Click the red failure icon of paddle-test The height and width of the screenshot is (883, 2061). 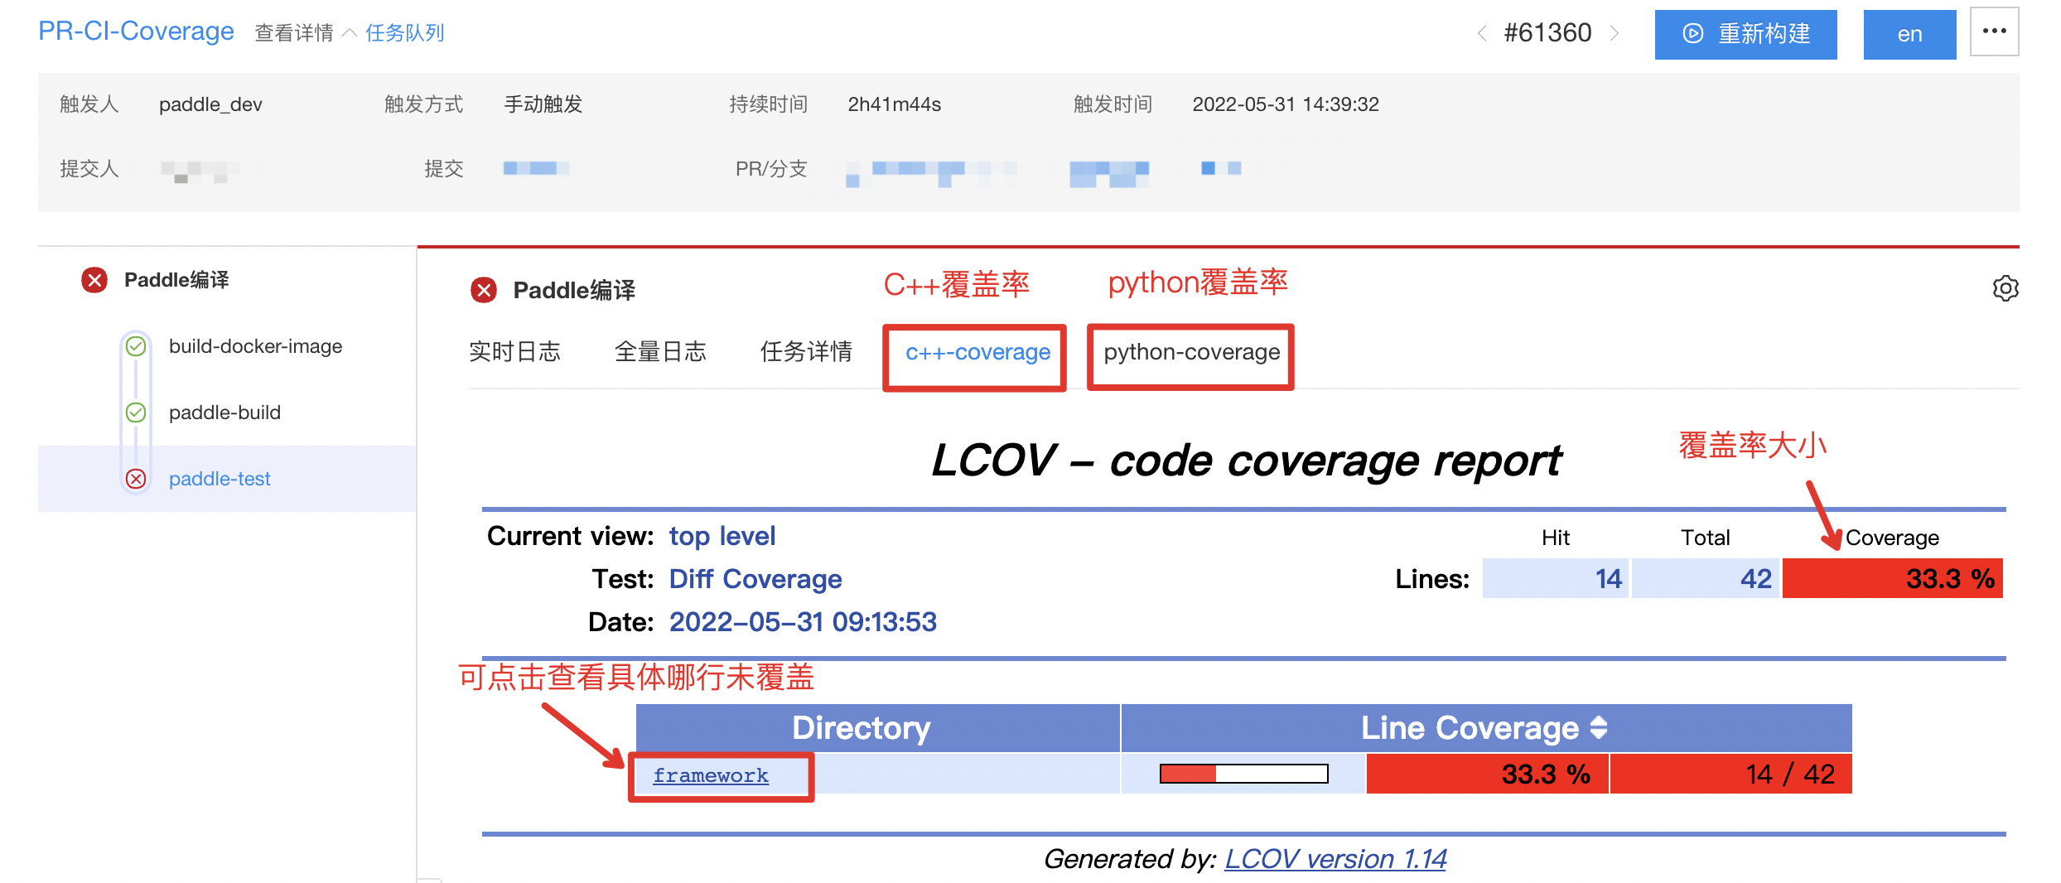click(x=136, y=478)
